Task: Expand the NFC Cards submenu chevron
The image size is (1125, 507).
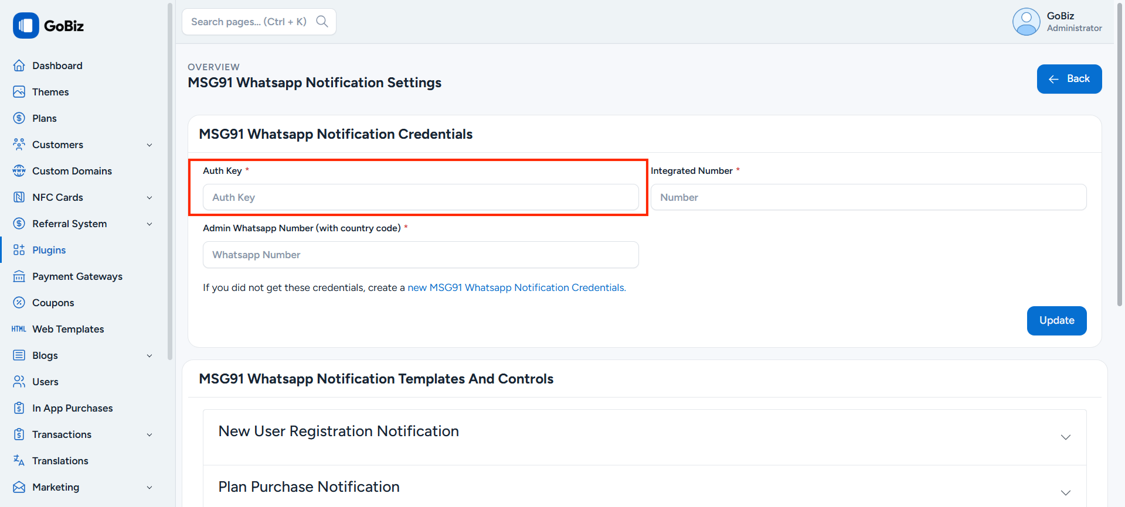Action: [x=149, y=198]
